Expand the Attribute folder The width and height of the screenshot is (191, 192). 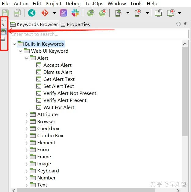pyautogui.click(x=27, y=115)
